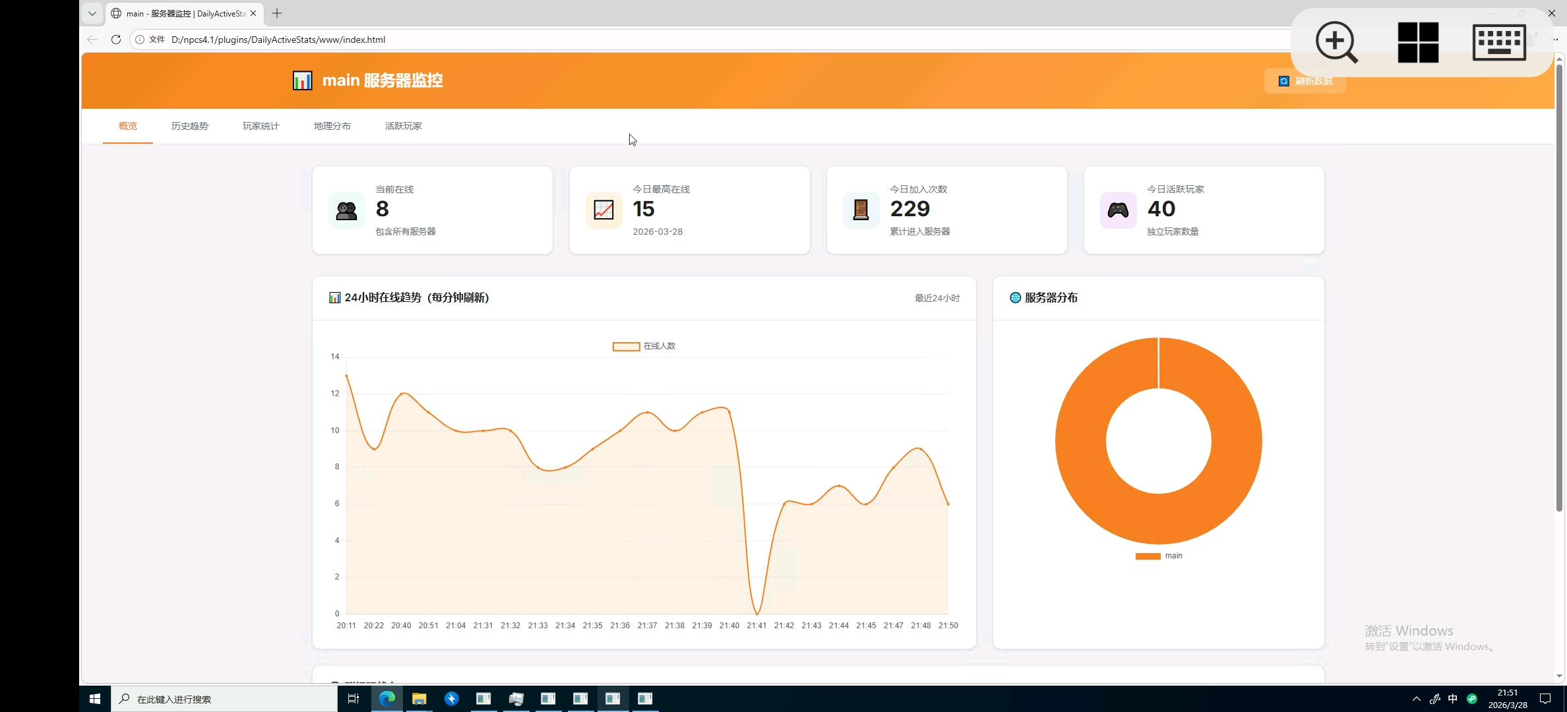Click the page scrollbar thumb

point(1559,287)
